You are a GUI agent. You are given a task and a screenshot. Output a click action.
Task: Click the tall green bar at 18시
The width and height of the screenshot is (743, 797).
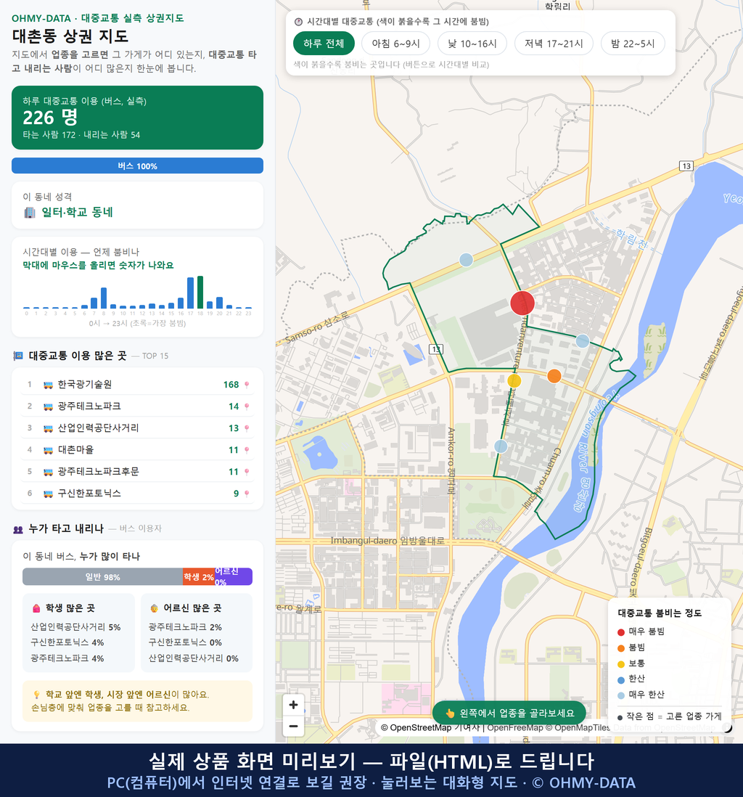[x=200, y=293]
